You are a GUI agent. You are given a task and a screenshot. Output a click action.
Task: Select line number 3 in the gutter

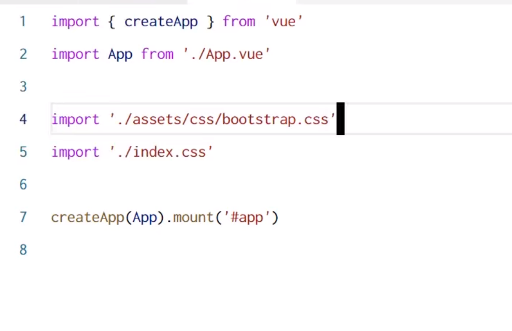23,87
